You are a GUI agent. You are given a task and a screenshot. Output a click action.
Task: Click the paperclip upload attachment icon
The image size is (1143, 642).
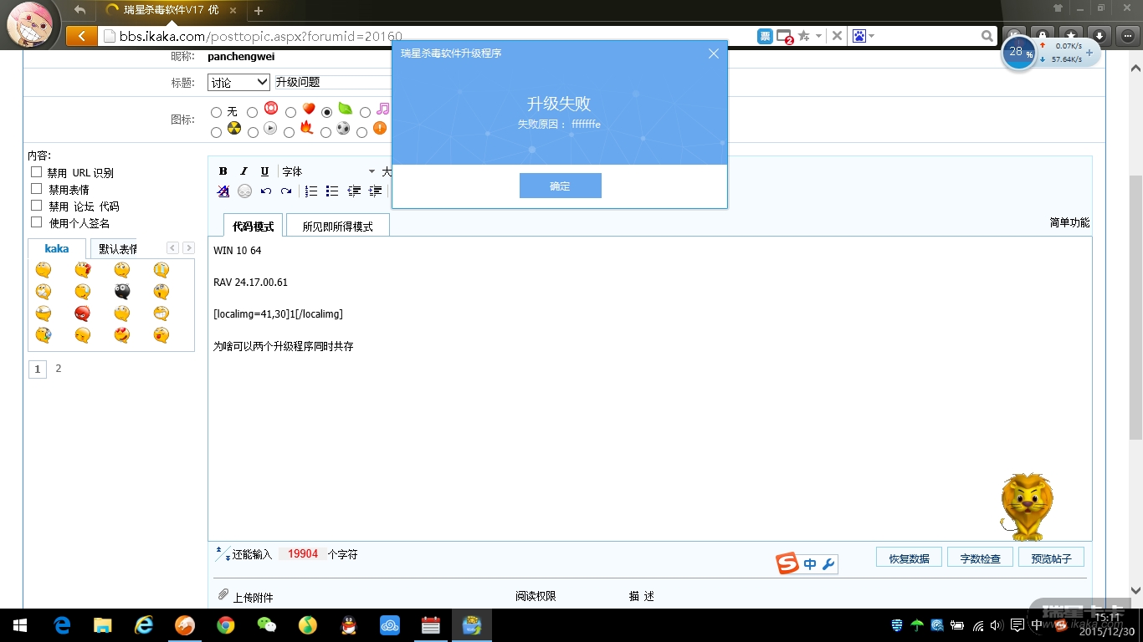click(x=223, y=594)
